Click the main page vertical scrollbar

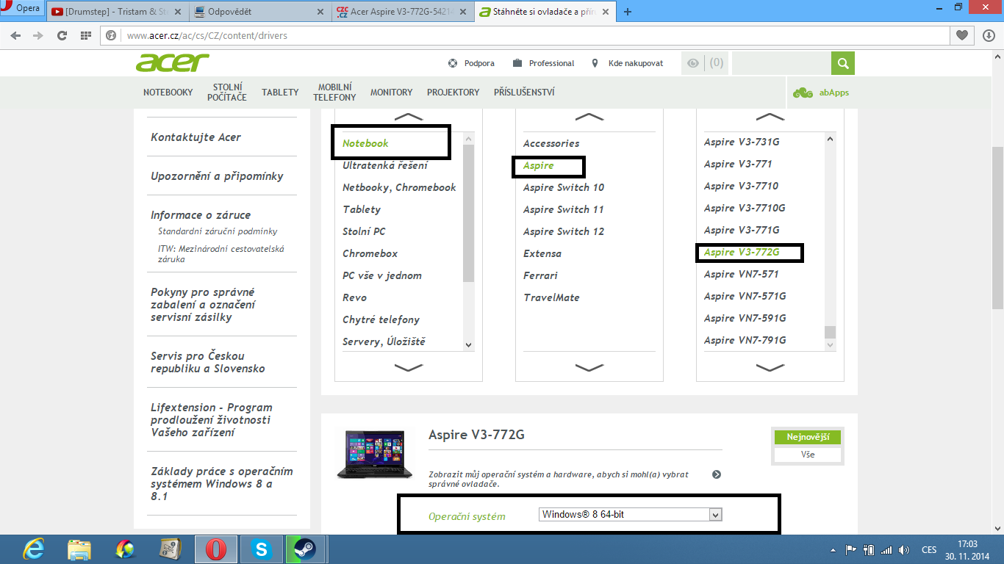(x=997, y=228)
